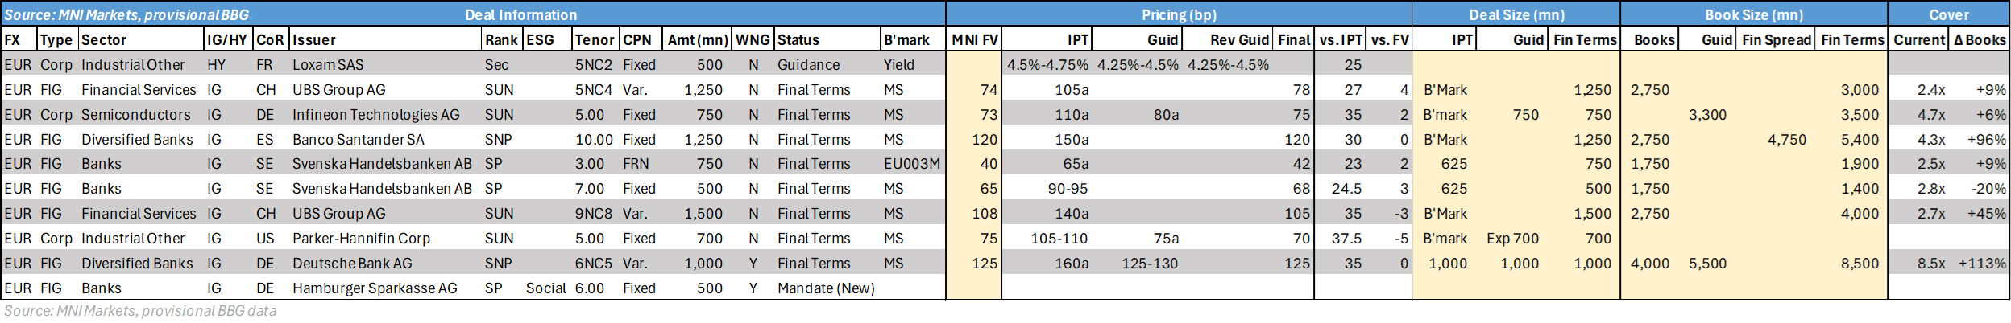Click the Banco Santander SA issuer cell
The image size is (2011, 323).
click(358, 139)
